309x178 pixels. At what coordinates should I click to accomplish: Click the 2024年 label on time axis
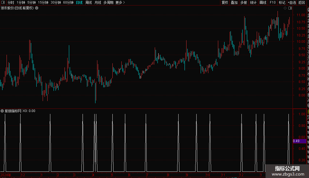pyautogui.click(x=6, y=175)
